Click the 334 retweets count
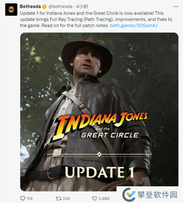Image resolution: width=183 pixels, height=203 pixels. click(66, 199)
